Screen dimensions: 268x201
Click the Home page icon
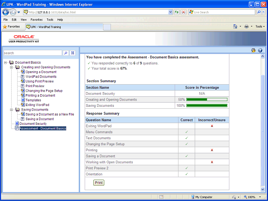pos(235,26)
